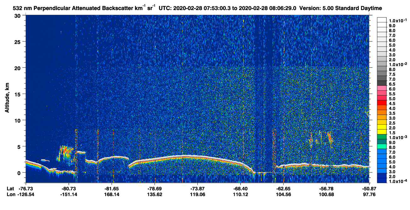
Task: Click colorbar label 3.5
Action: point(392,113)
